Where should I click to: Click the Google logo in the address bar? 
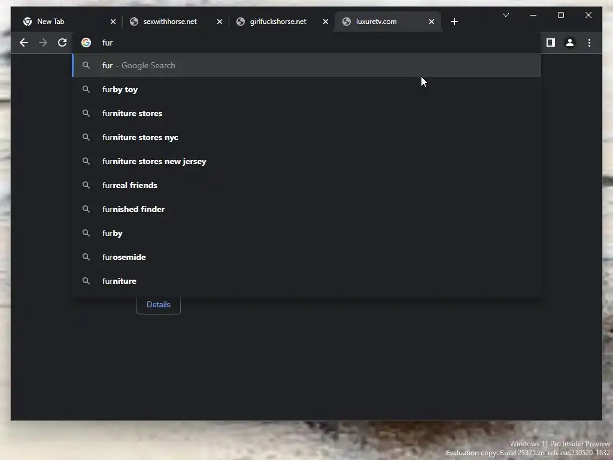coord(86,43)
